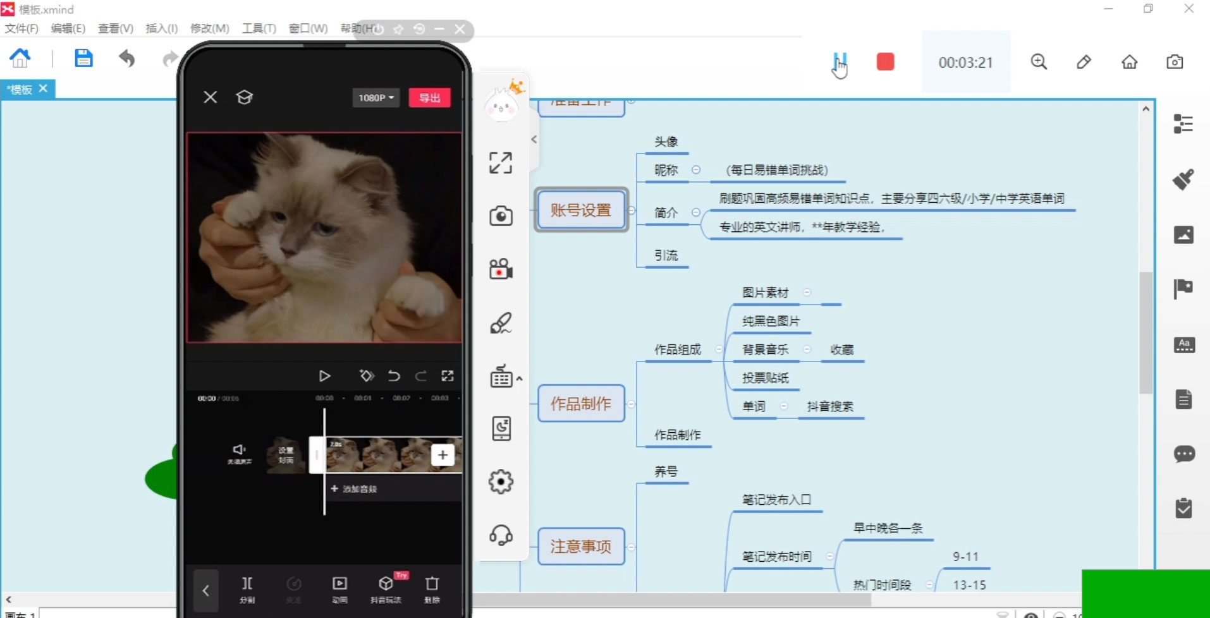This screenshot has height=618, width=1210.
Task: Tap the red 导出 export button
Action: coord(430,98)
